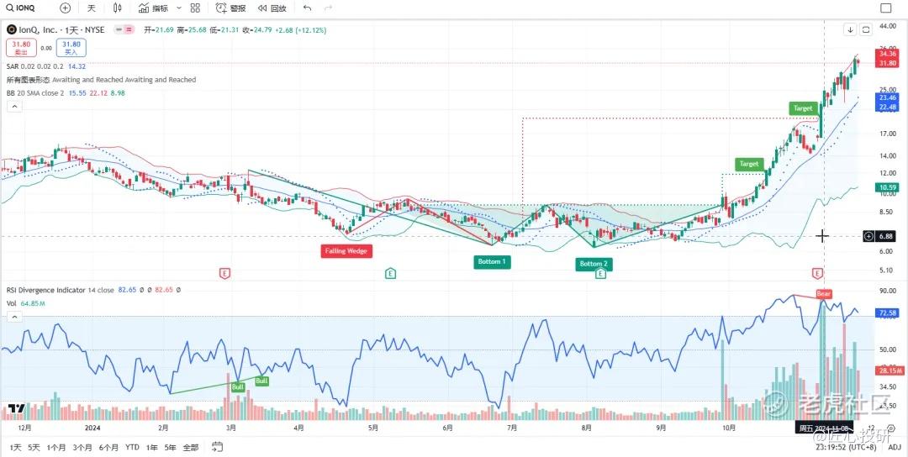Select the BB 20 SMA legend

[x=66, y=92]
